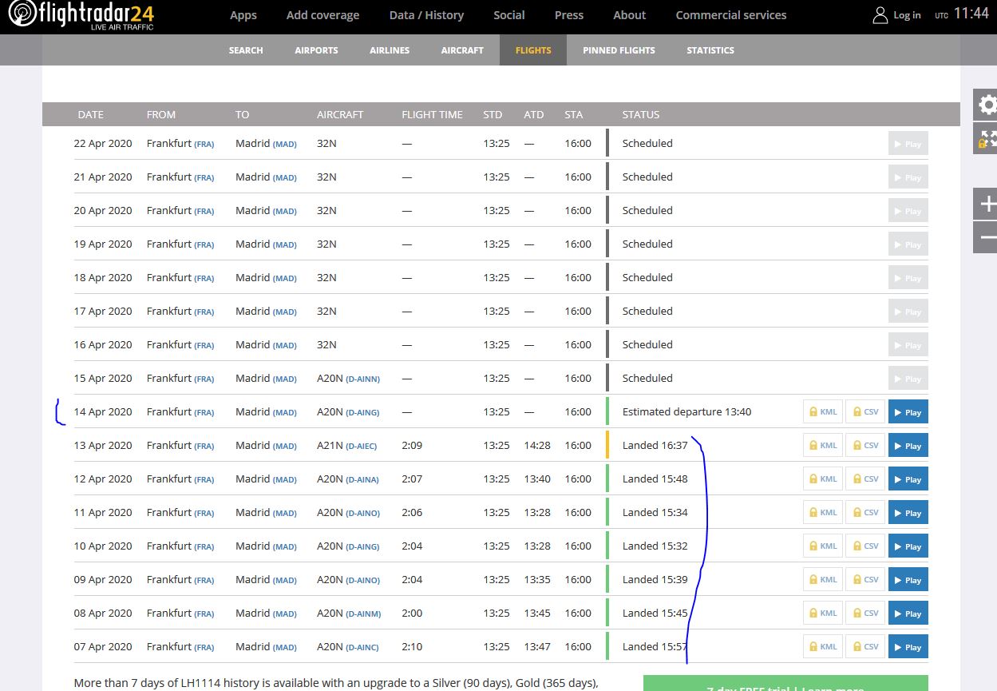Open the Apps menu
997x691 pixels.
(243, 15)
